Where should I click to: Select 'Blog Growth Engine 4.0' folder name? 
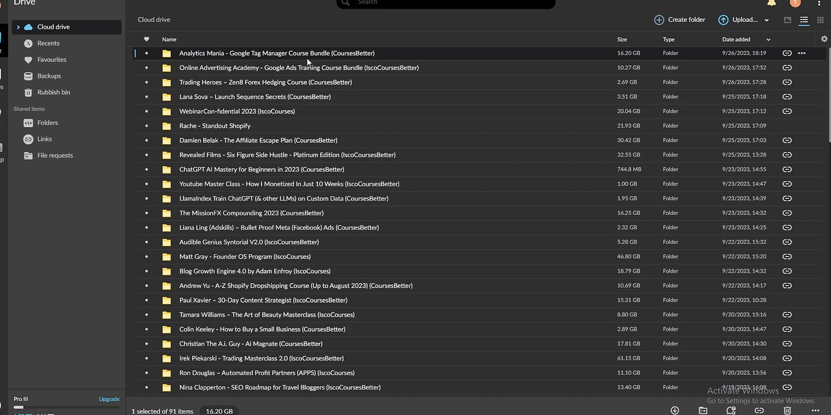255,271
